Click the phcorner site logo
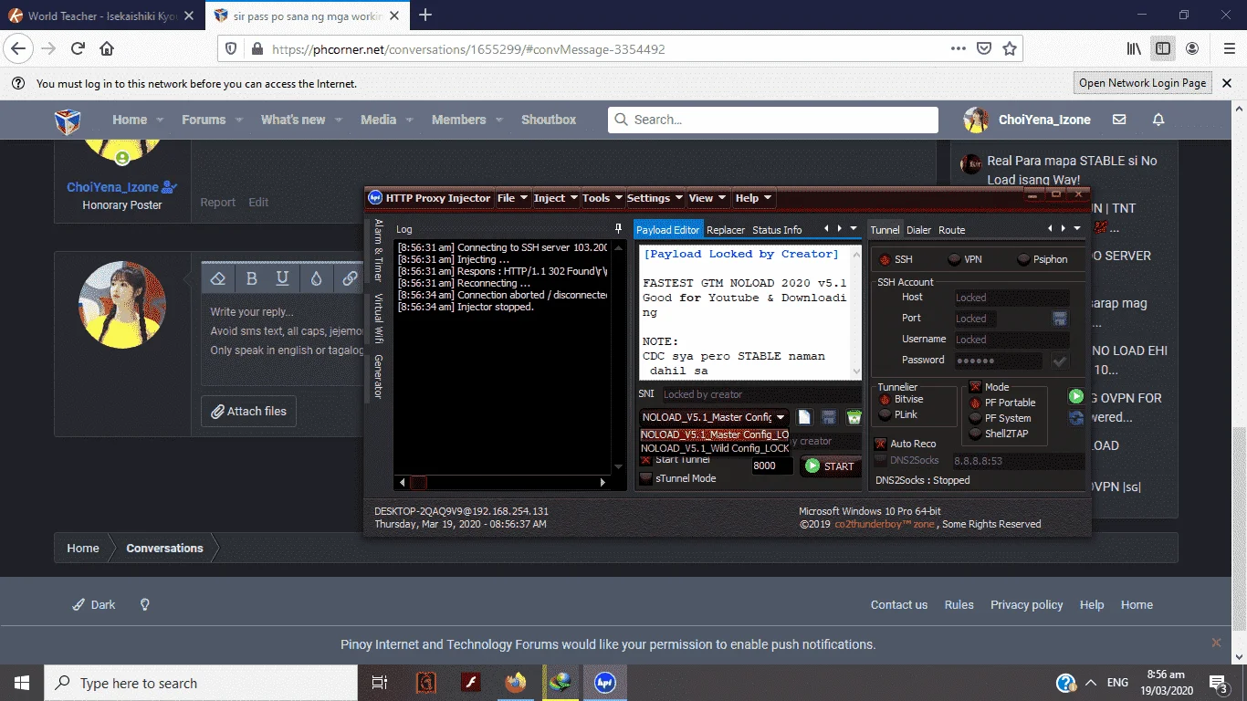1247x701 pixels. click(x=68, y=120)
